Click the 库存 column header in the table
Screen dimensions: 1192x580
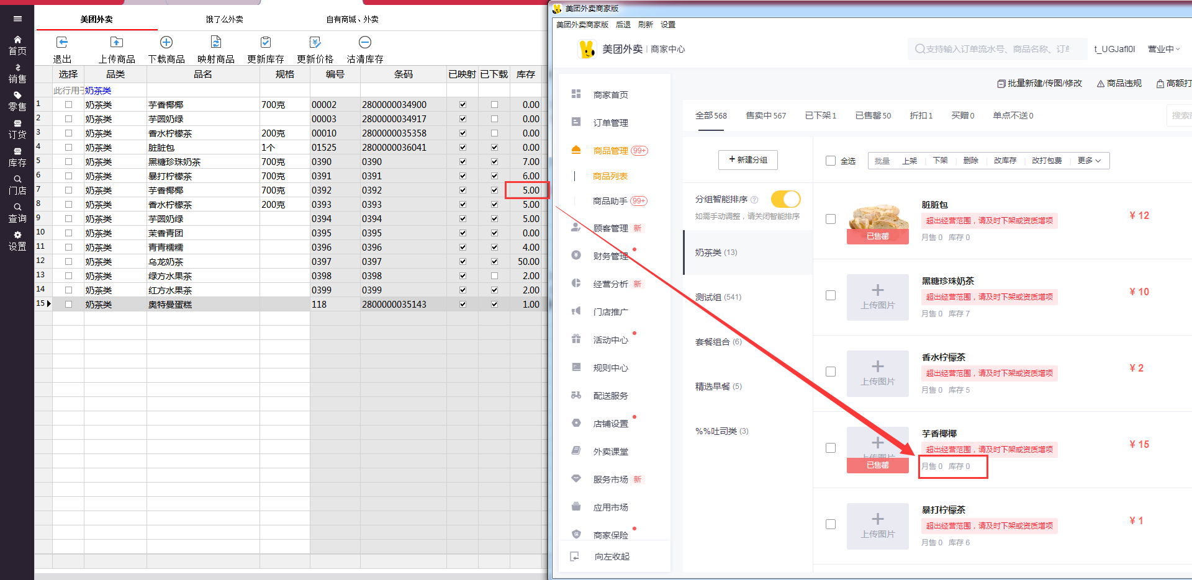pos(526,74)
